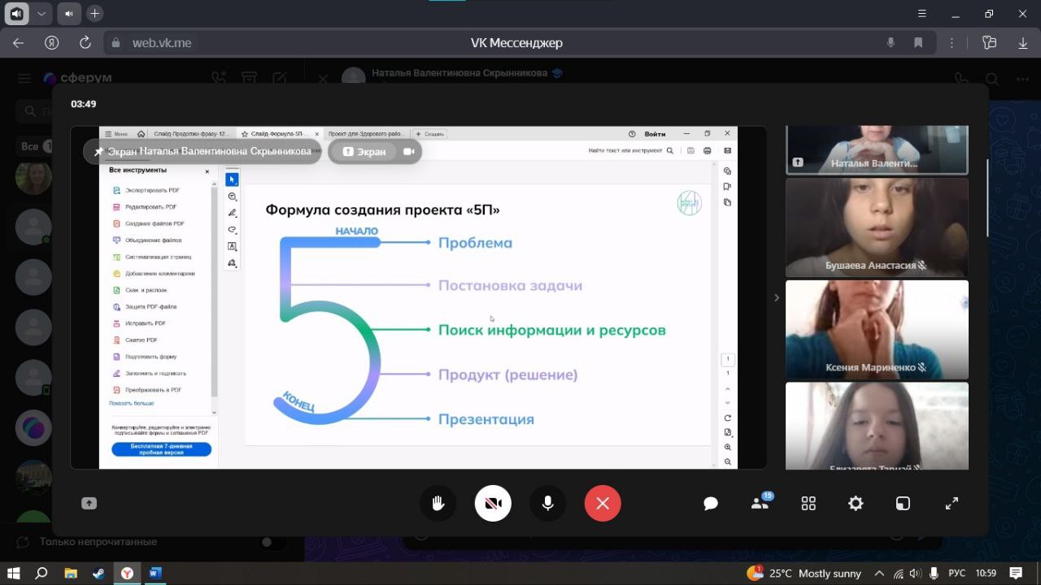Screen dimensions: 1041x585
Task: Click Показать больше link in shared screen
Action: pyautogui.click(x=131, y=403)
